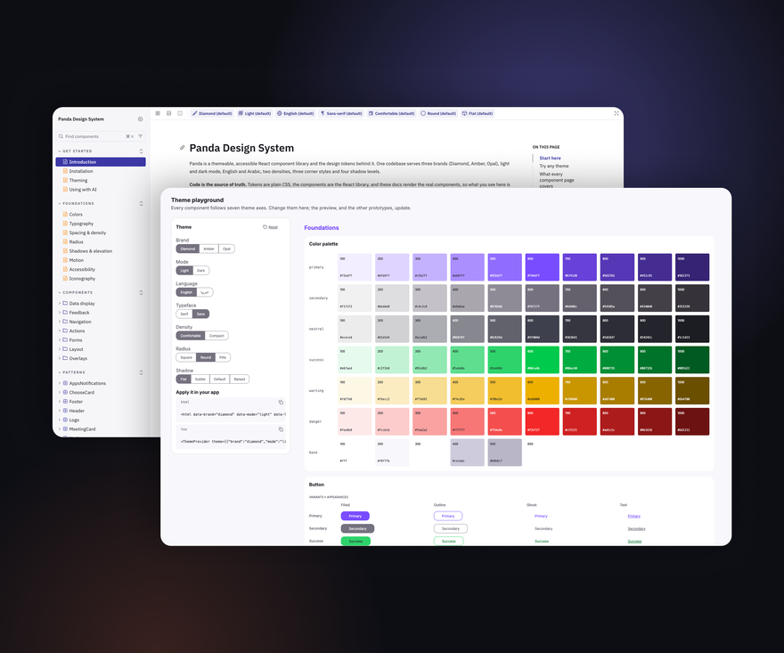
Task: Open the Typography foundations page
Action: (x=81, y=224)
